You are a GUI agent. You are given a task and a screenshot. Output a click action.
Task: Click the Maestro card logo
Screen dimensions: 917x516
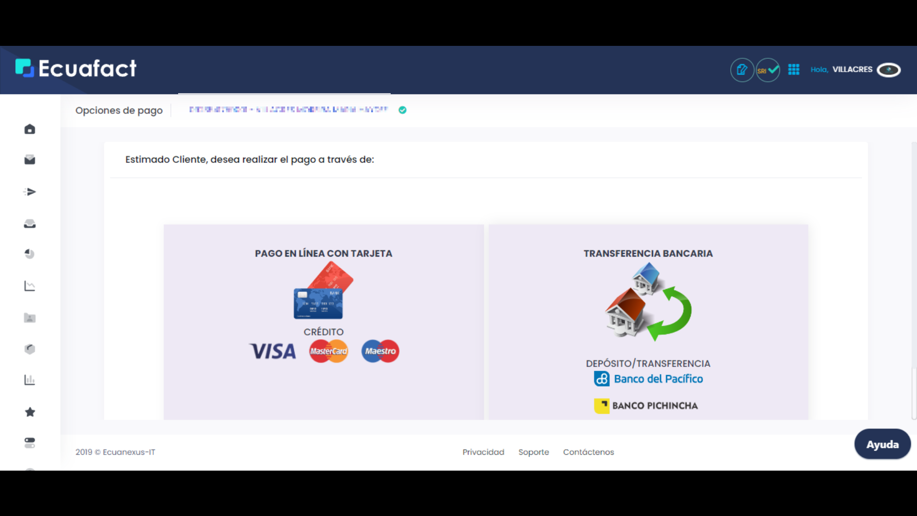pyautogui.click(x=380, y=351)
